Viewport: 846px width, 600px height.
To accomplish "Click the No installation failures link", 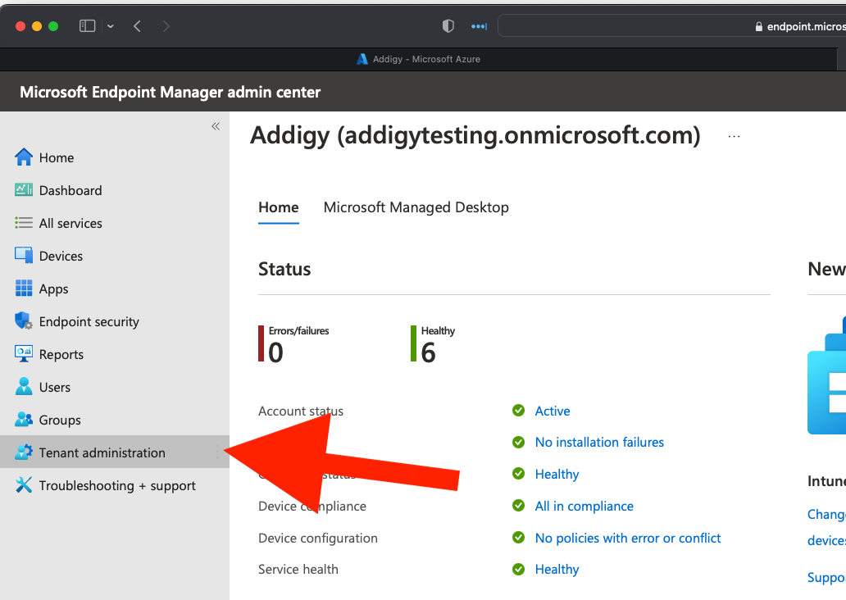I will (x=599, y=443).
